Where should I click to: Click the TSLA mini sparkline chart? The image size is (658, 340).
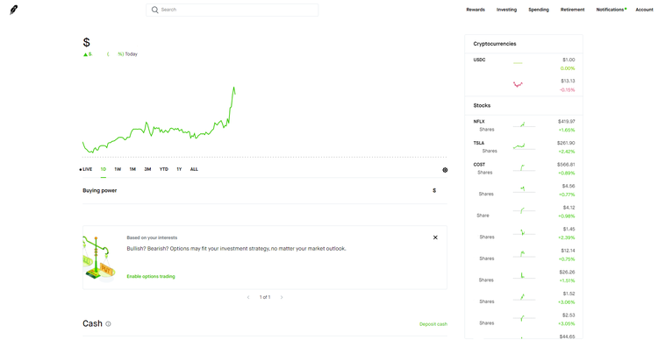(524, 146)
